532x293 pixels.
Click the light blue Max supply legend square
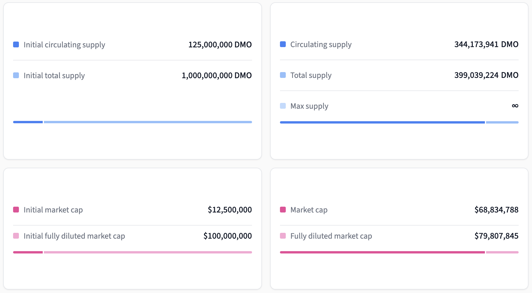click(283, 106)
